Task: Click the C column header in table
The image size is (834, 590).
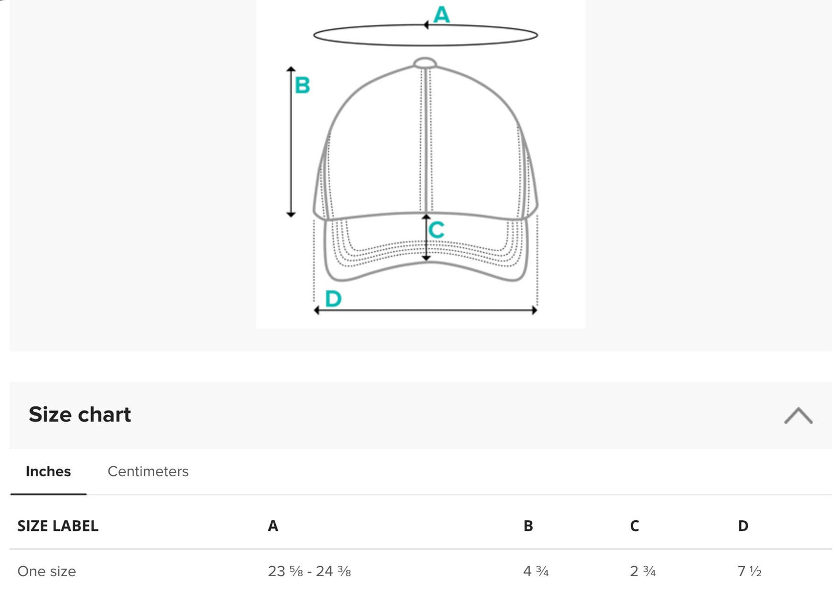Action: pos(634,526)
